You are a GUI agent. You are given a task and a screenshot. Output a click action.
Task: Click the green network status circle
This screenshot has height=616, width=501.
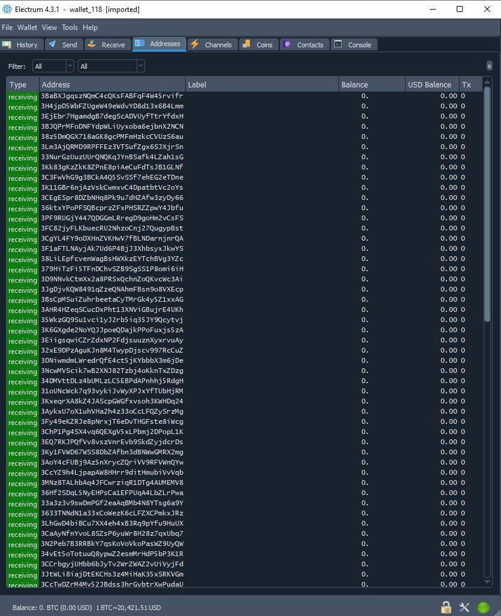point(484,607)
